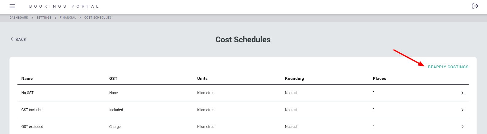Viewport: 487px width, 134px height.
Task: Go to Settings breadcrumb
Action: click(x=44, y=18)
